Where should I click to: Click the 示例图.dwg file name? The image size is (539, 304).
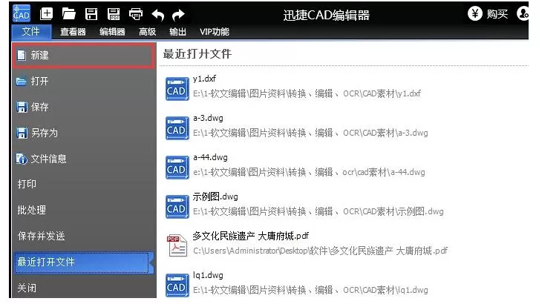(215, 197)
